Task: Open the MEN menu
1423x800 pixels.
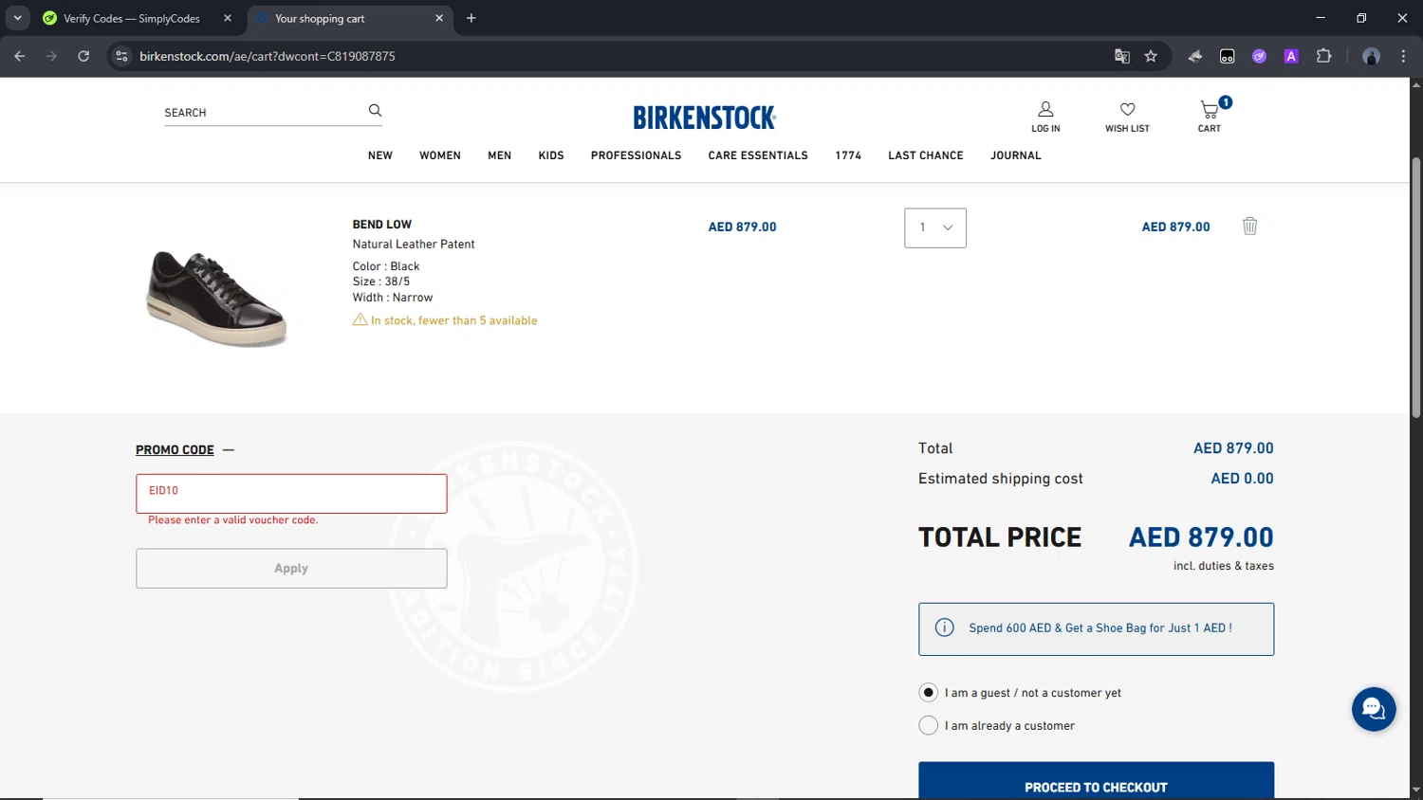Action: (x=500, y=155)
